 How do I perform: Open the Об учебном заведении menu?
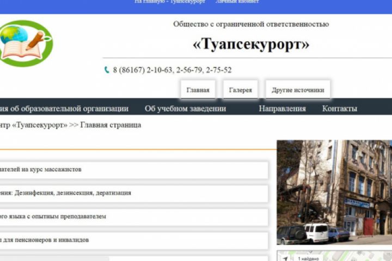185,109
